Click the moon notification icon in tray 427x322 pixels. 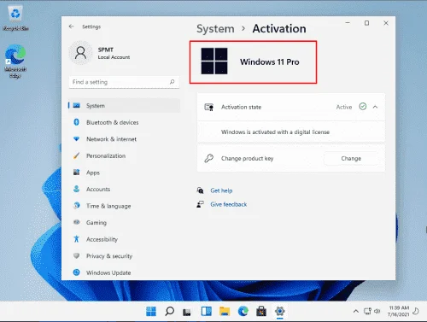(416, 311)
